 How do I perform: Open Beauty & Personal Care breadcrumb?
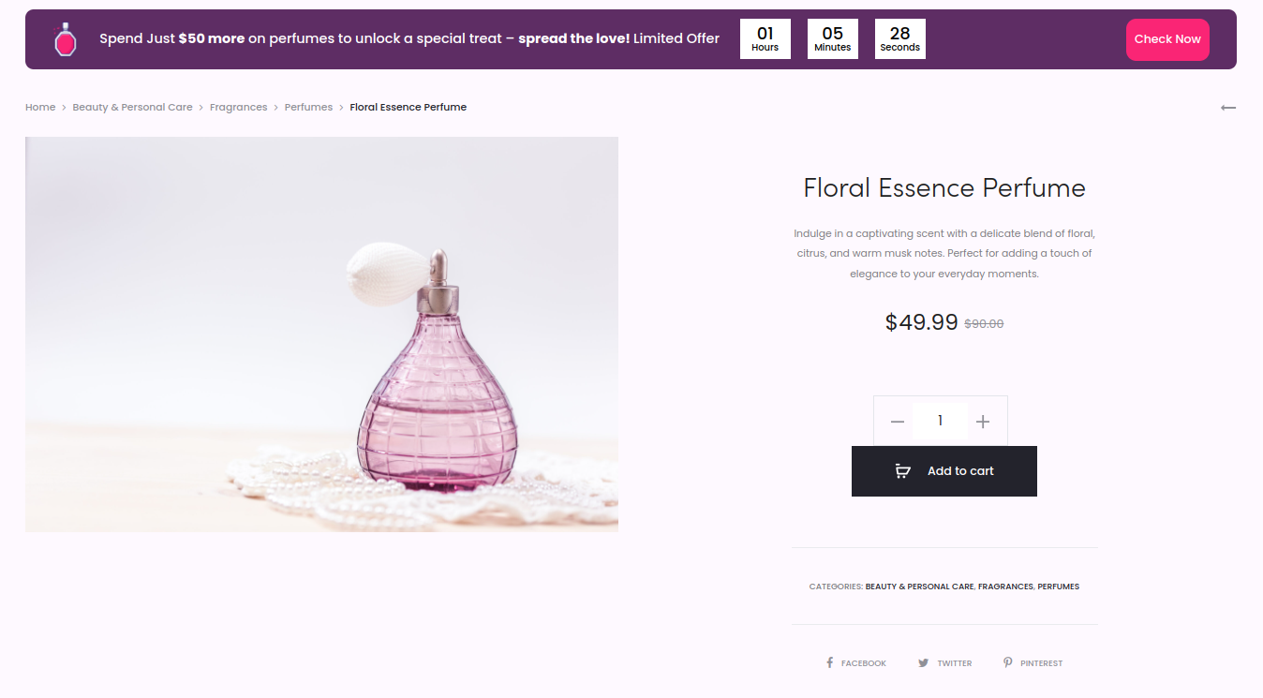pos(132,108)
